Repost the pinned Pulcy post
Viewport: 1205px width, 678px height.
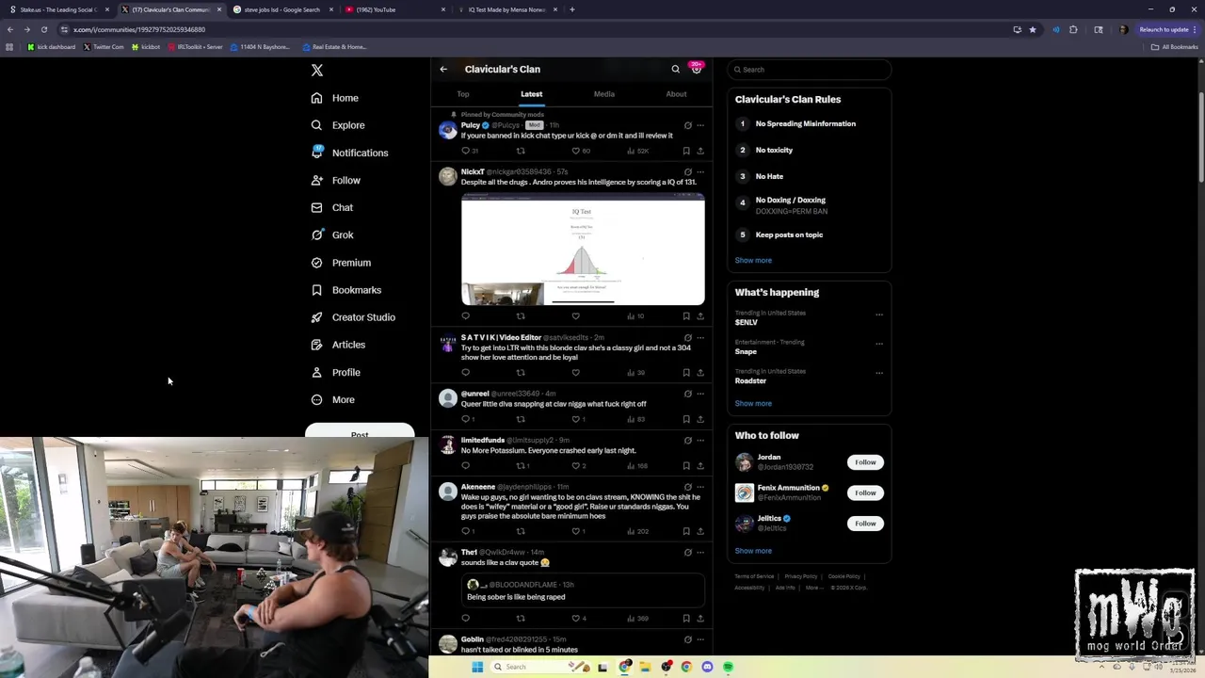(521, 151)
